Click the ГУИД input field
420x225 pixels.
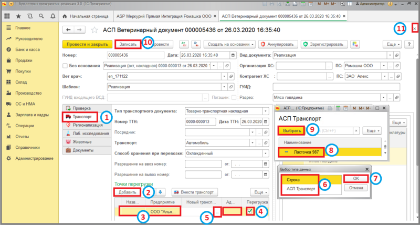coord(336,87)
